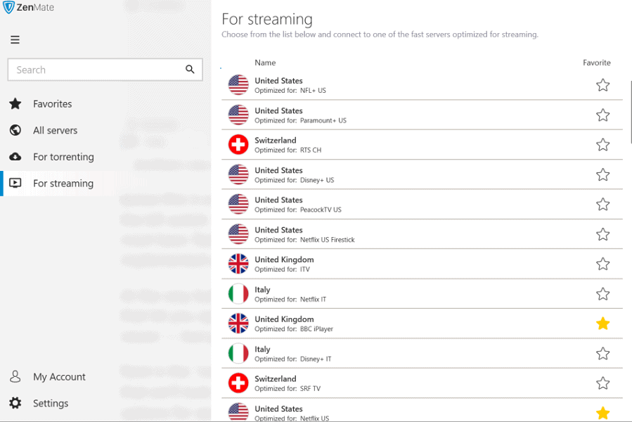The height and width of the screenshot is (422, 632).
Task: Click the UK flag for ITV
Action: coord(238,264)
